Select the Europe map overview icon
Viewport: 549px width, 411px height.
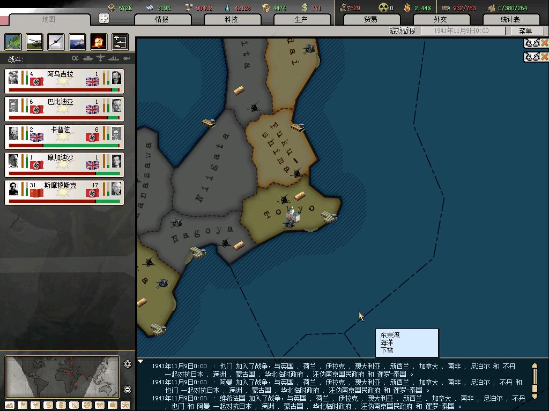(x=13, y=42)
